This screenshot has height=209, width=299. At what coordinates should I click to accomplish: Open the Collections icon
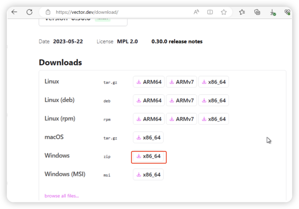[x=257, y=12]
